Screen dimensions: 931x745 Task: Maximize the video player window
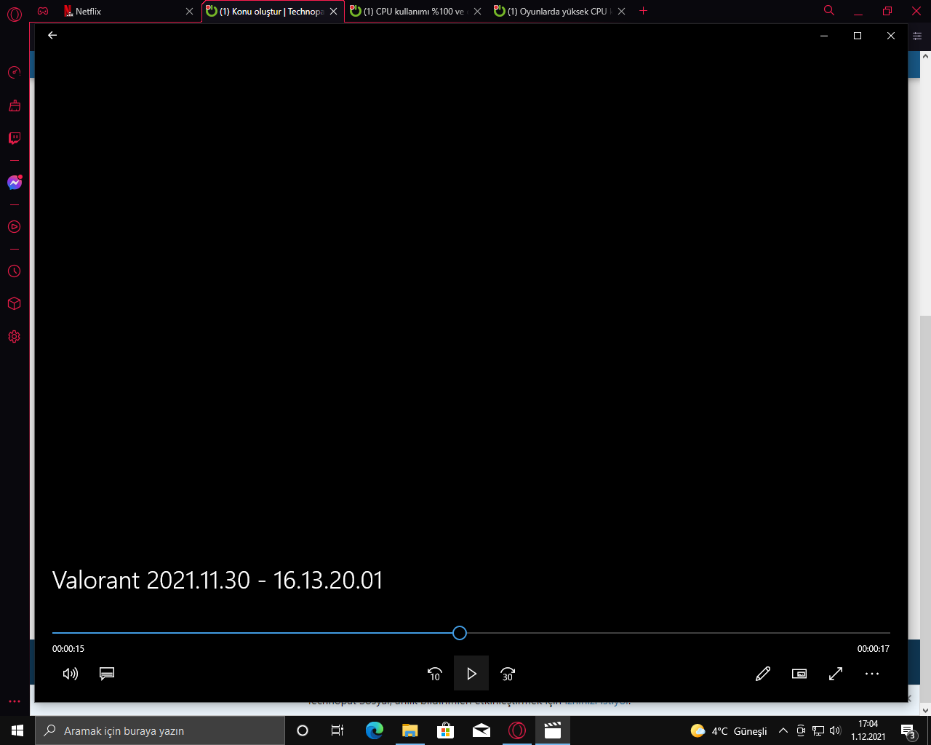pos(858,36)
